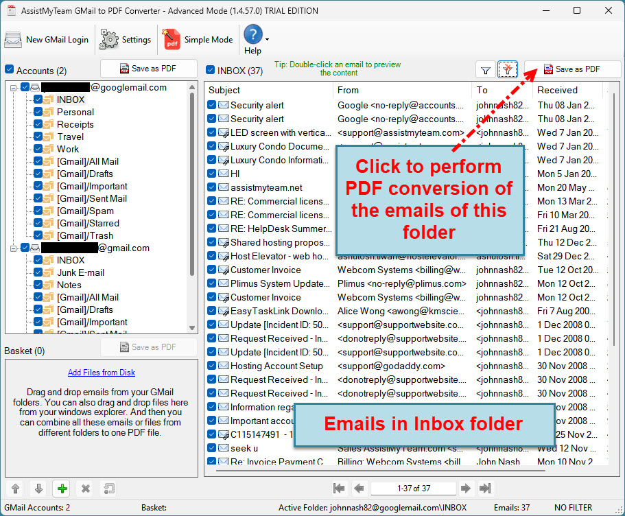Uncheck the INBOX (37) checkbox
This screenshot has width=625, height=516.
[210, 69]
